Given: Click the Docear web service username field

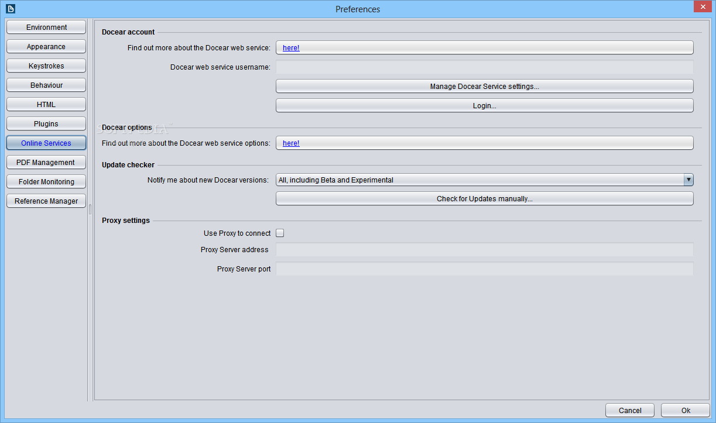Looking at the screenshot, I should (485, 67).
